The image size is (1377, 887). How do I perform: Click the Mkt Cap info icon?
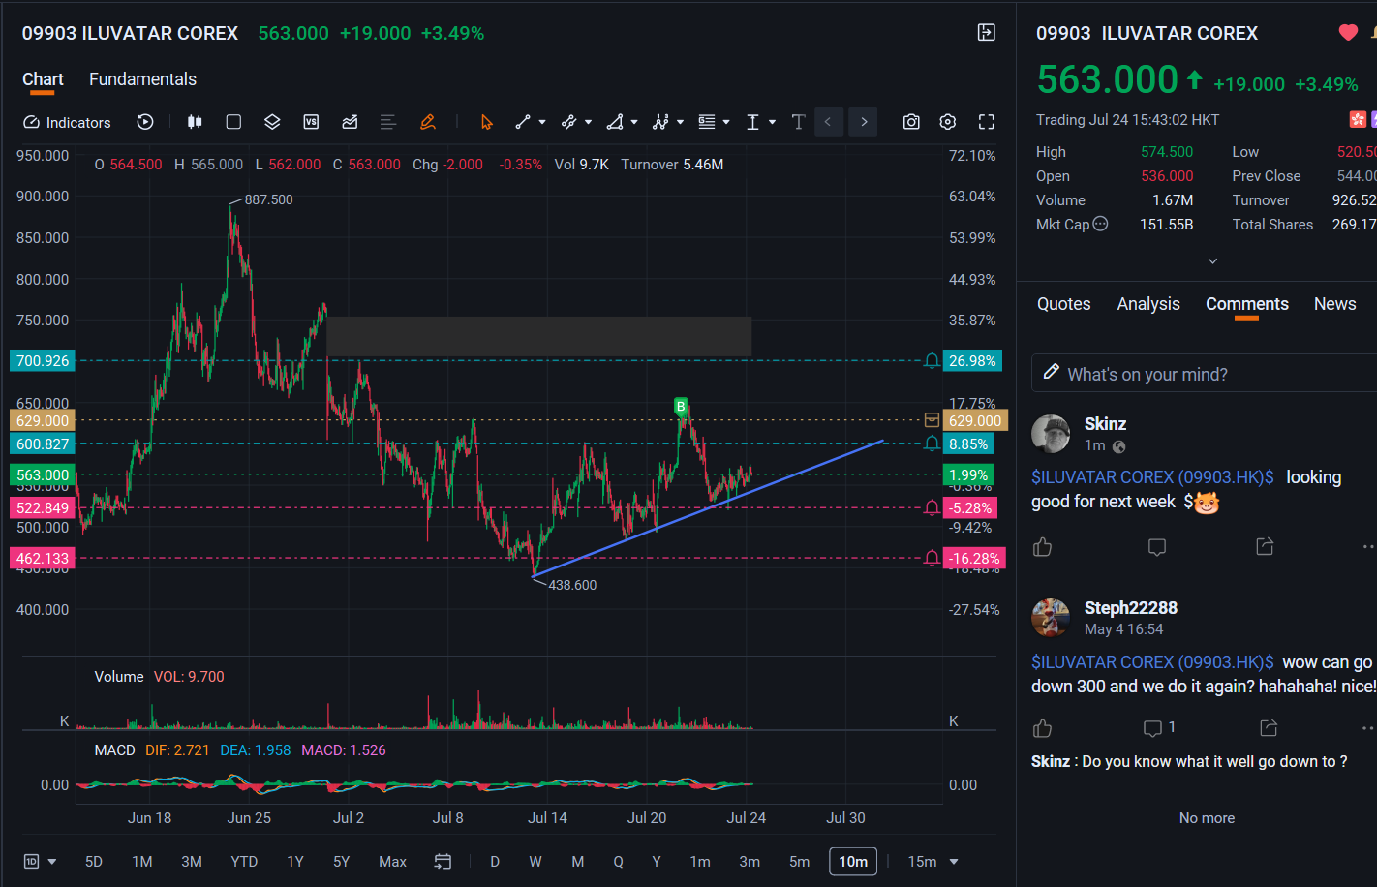1100,225
